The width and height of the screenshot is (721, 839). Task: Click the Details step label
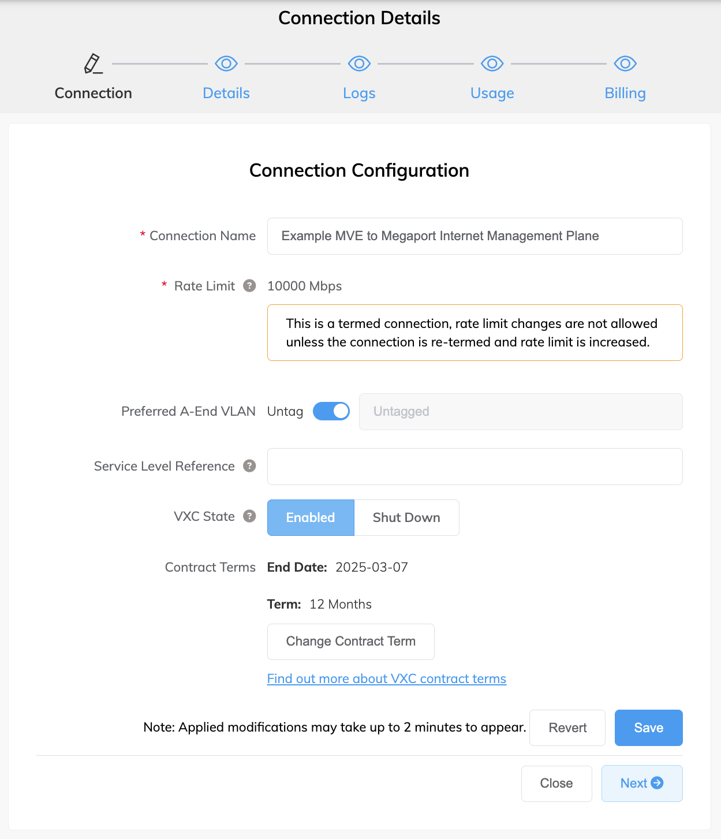tap(226, 92)
